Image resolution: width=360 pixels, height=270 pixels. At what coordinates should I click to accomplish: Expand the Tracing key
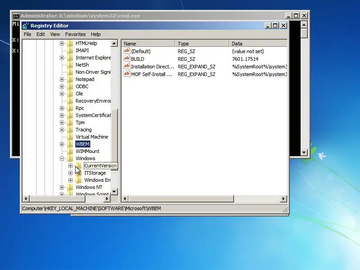tap(62, 130)
